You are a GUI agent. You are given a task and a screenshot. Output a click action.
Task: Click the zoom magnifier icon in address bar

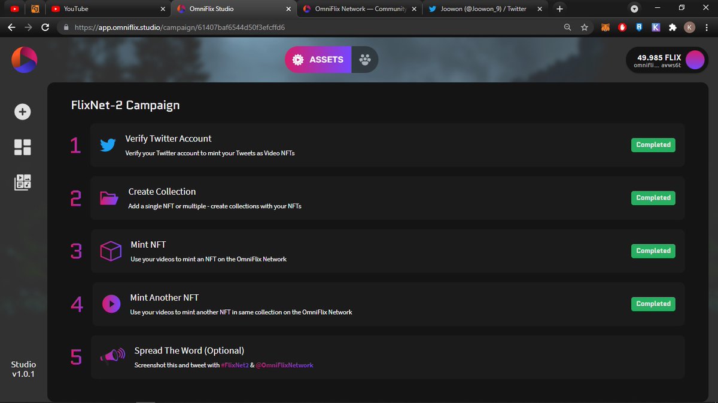click(568, 27)
